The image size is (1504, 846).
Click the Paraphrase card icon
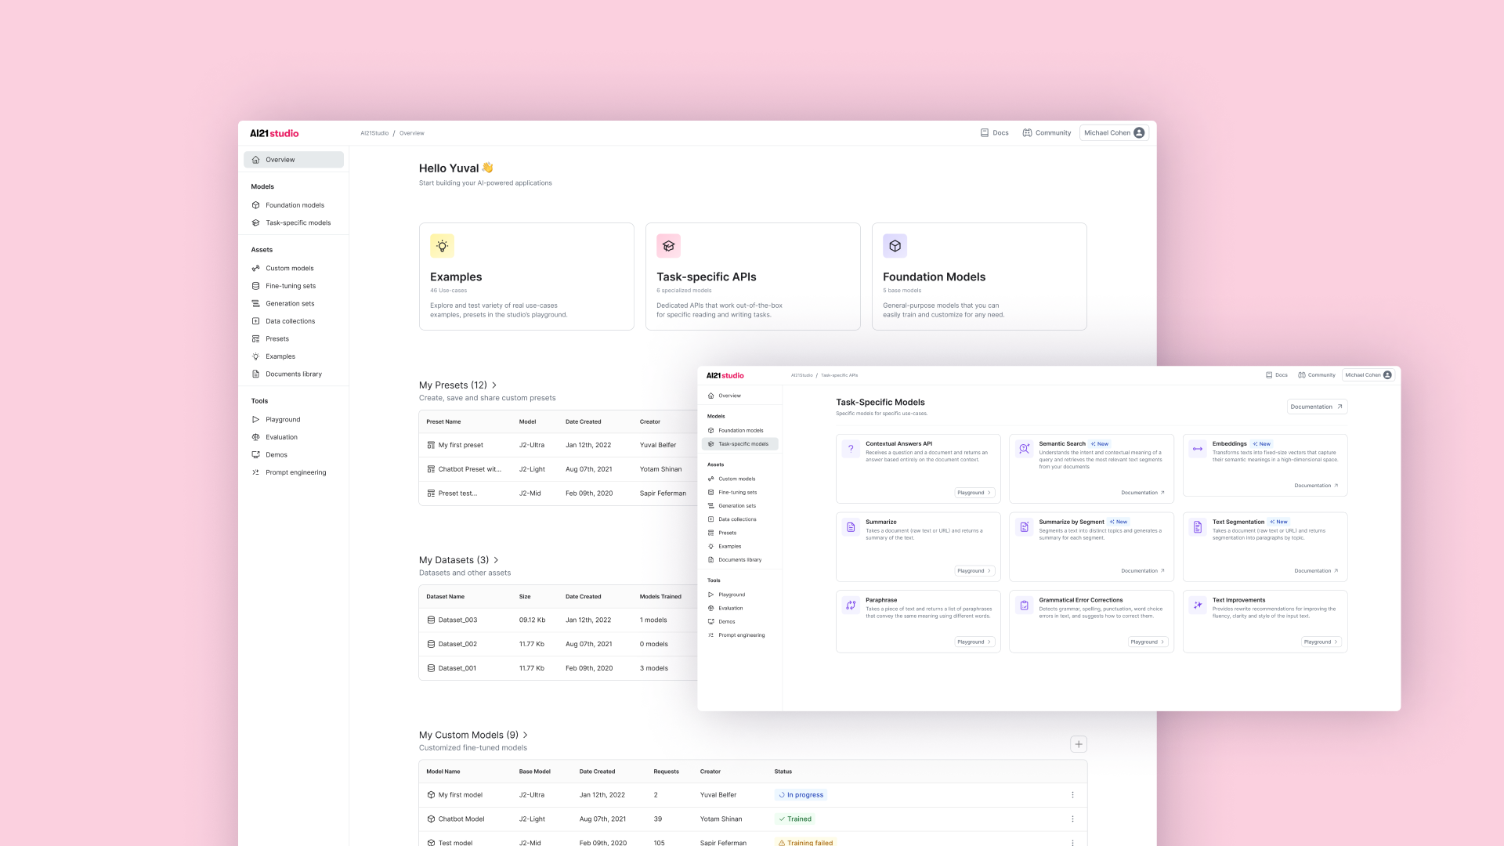click(851, 606)
